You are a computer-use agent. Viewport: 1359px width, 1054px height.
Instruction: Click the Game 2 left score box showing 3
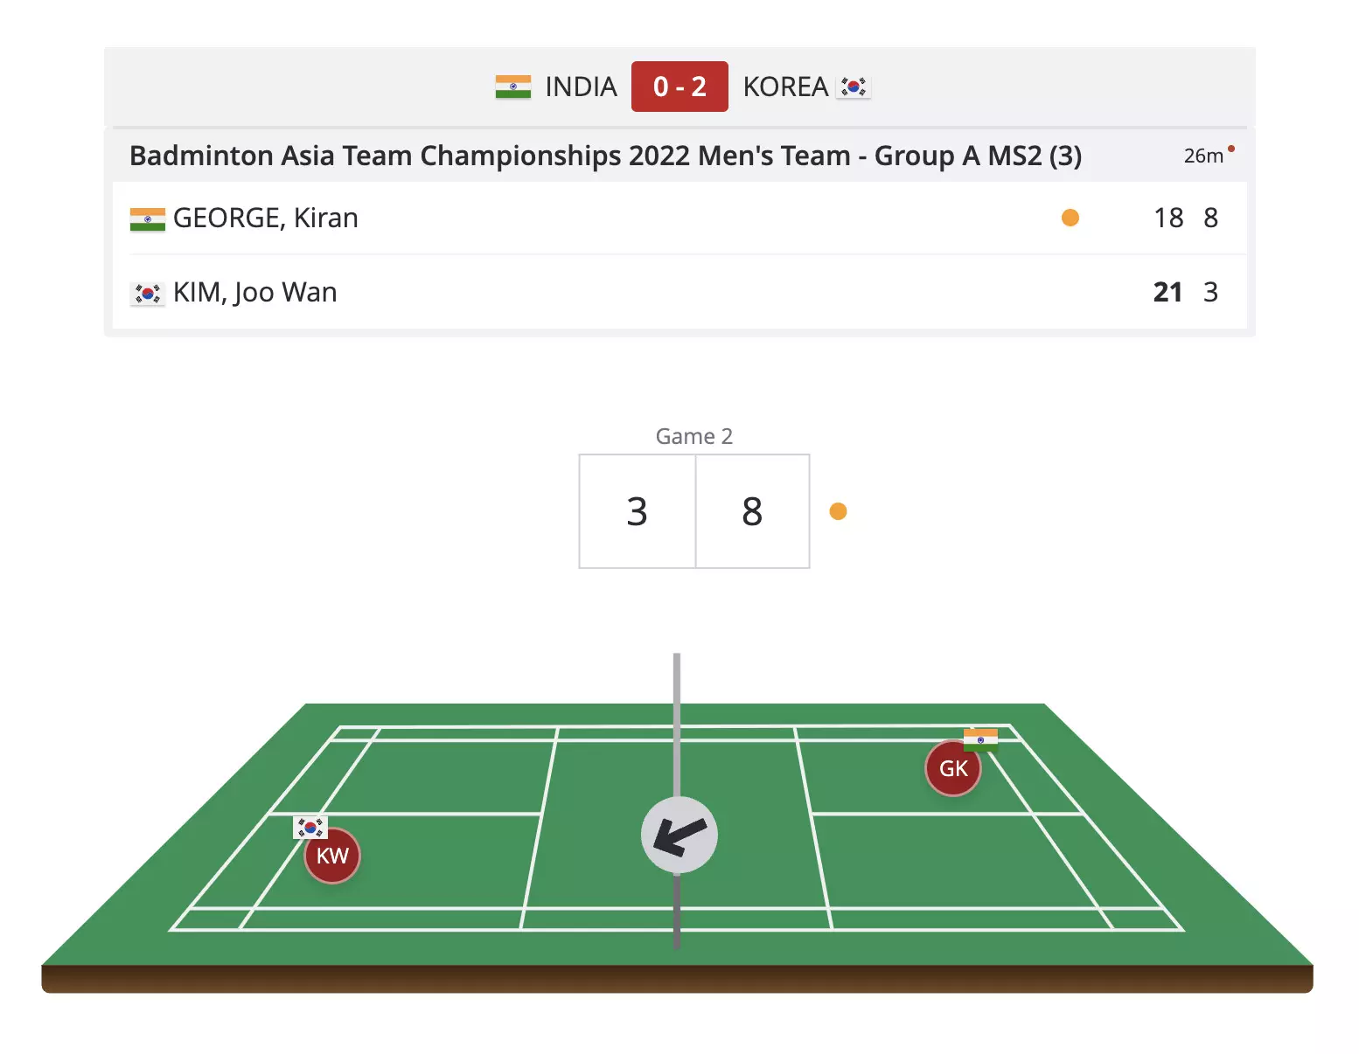point(638,511)
